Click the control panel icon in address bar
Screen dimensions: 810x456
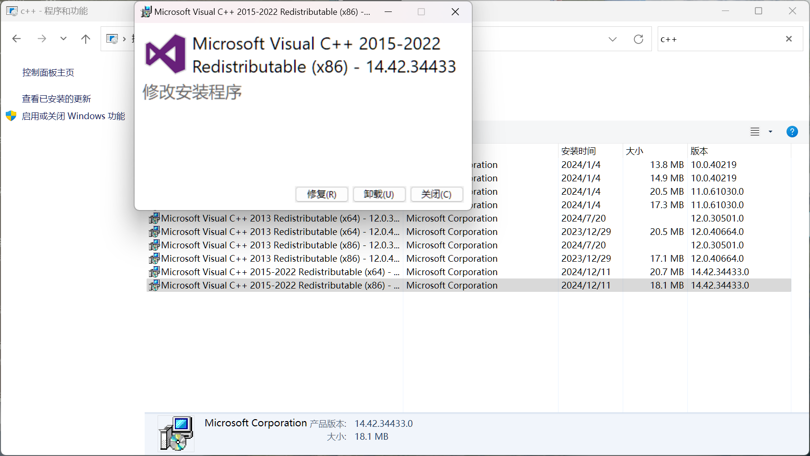tap(112, 39)
